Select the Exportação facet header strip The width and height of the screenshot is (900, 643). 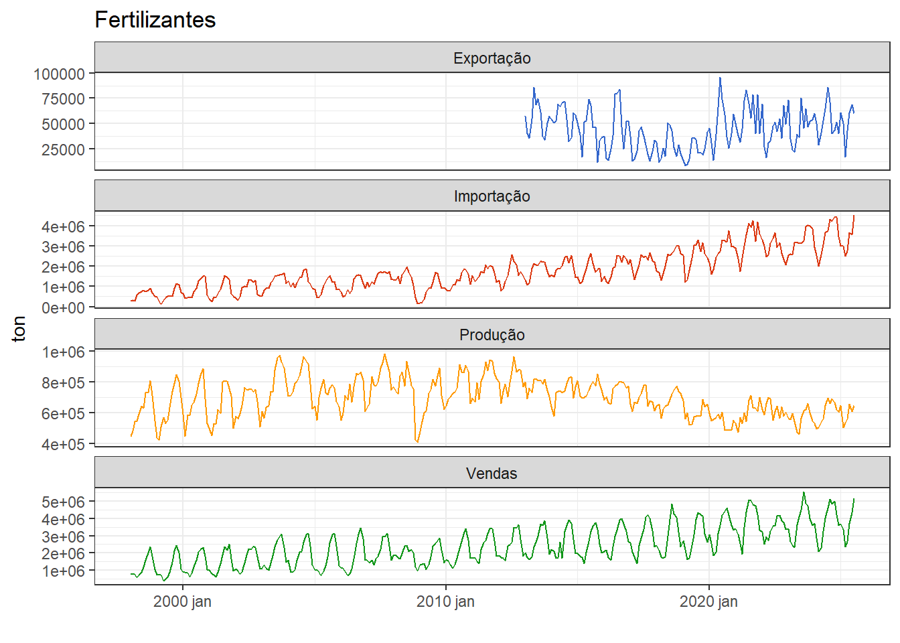click(x=492, y=58)
